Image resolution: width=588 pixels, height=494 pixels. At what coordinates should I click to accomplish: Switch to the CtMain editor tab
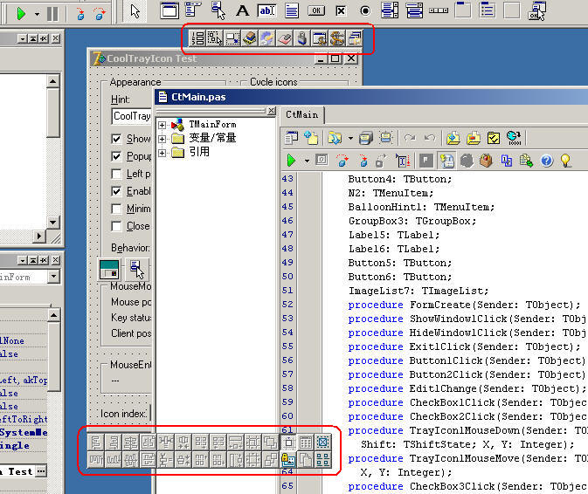(302, 114)
